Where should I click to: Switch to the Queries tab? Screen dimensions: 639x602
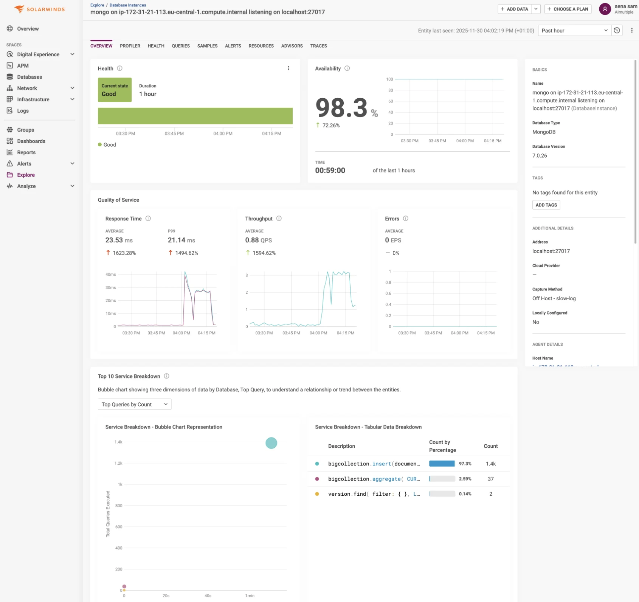(x=181, y=46)
